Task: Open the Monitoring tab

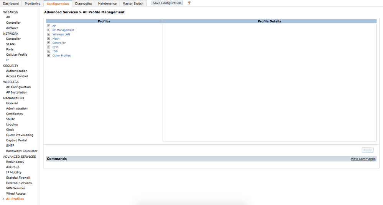Action: [33, 3]
